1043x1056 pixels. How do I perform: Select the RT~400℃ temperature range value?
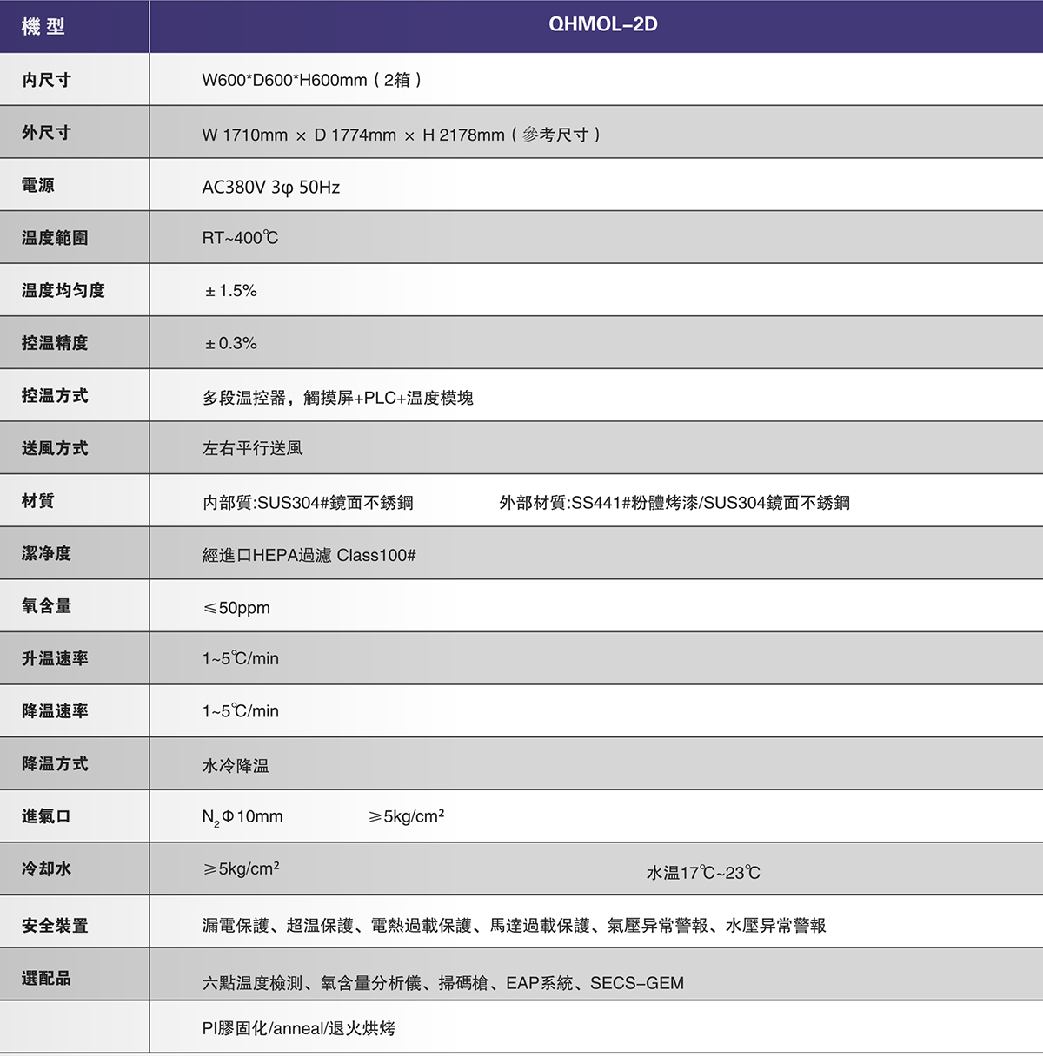tap(240, 238)
